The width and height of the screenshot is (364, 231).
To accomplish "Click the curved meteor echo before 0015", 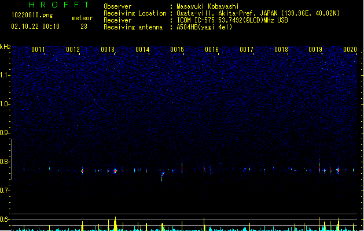I will coord(163,176).
